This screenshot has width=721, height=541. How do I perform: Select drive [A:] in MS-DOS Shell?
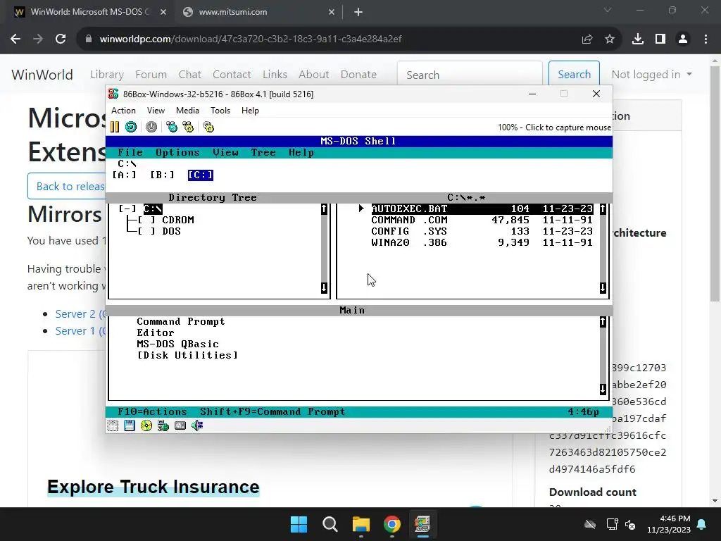[124, 175]
